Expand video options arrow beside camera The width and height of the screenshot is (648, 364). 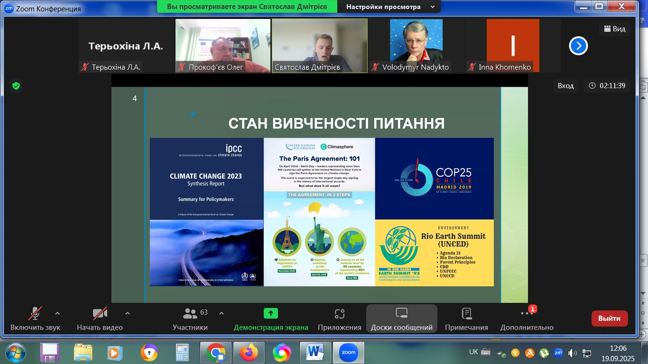[127, 313]
